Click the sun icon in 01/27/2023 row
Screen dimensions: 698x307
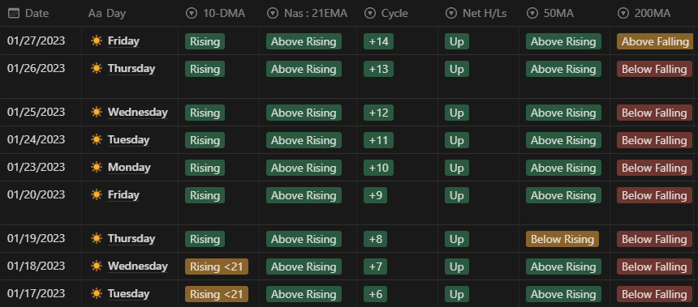(96, 41)
